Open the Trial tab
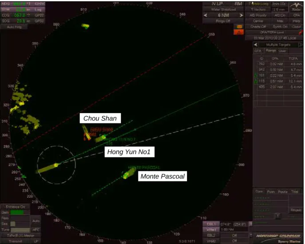Viewport: 305px width, 244px height. click(294, 192)
